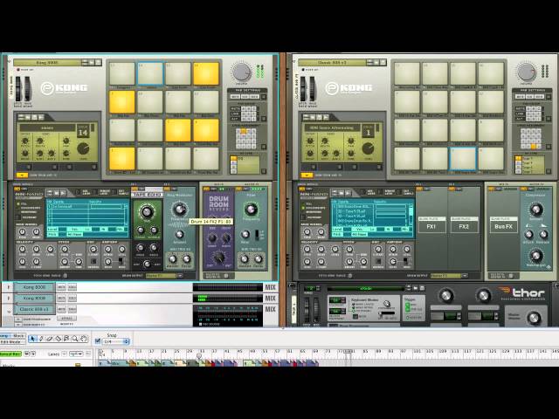Select the Razor tool in sequencer toolbar
Image resolution: width=559 pixels, height=419 pixels.
(59, 339)
